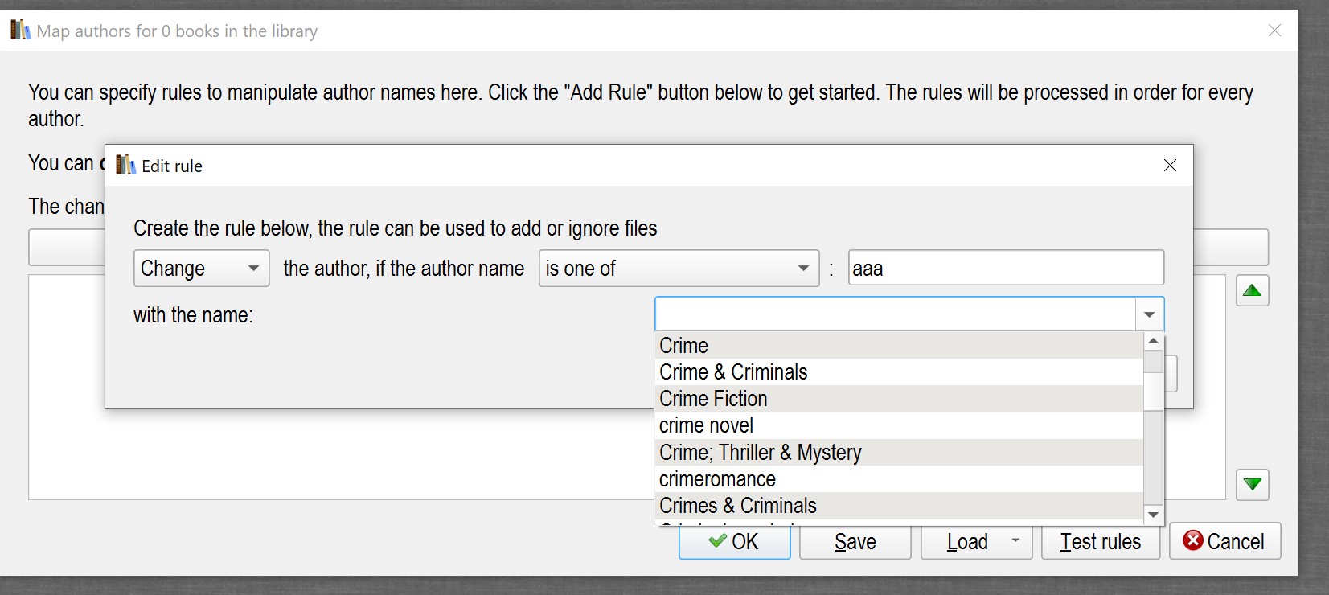Close the Edit rule dialog
The width and height of the screenshot is (1329, 595).
tap(1170, 166)
